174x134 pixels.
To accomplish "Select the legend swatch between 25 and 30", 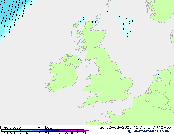I will point(55,130).
